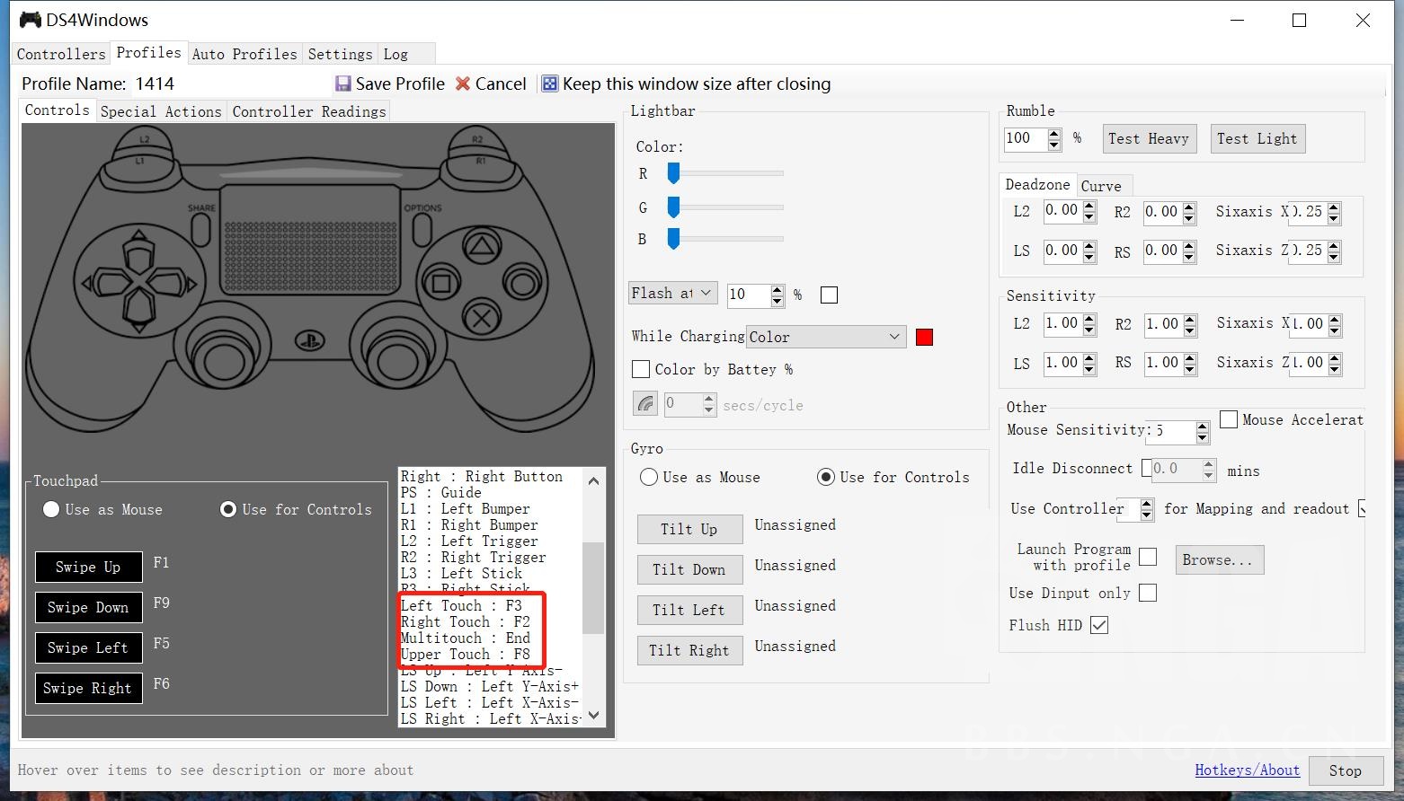Click the Save Profile floppy disk icon

pos(342,84)
